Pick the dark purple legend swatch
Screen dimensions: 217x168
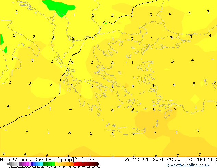click(20, 164)
